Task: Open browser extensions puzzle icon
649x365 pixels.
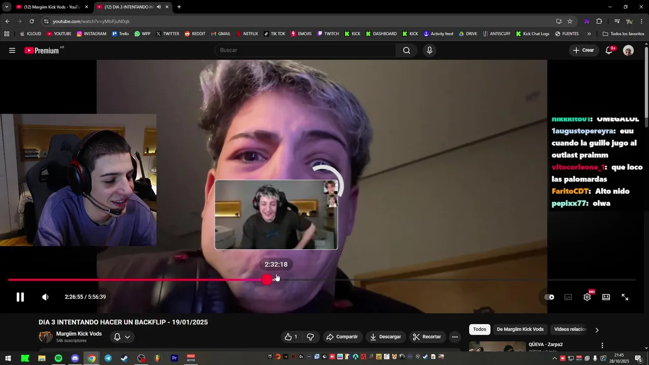Action: pyautogui.click(x=599, y=21)
